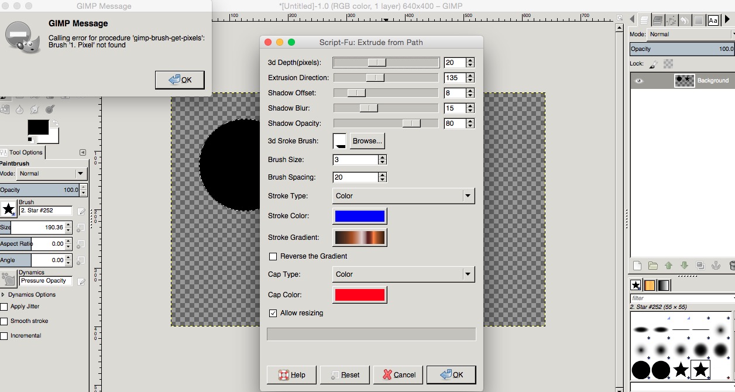Switch to the Tool Options tab
Screen dimensions: 735x392
click(22, 152)
